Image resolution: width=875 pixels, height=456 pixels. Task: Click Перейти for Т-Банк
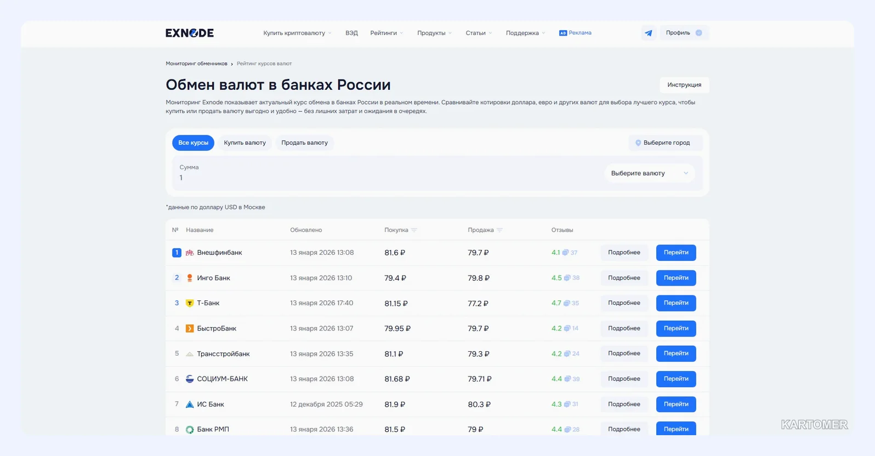[x=676, y=303]
